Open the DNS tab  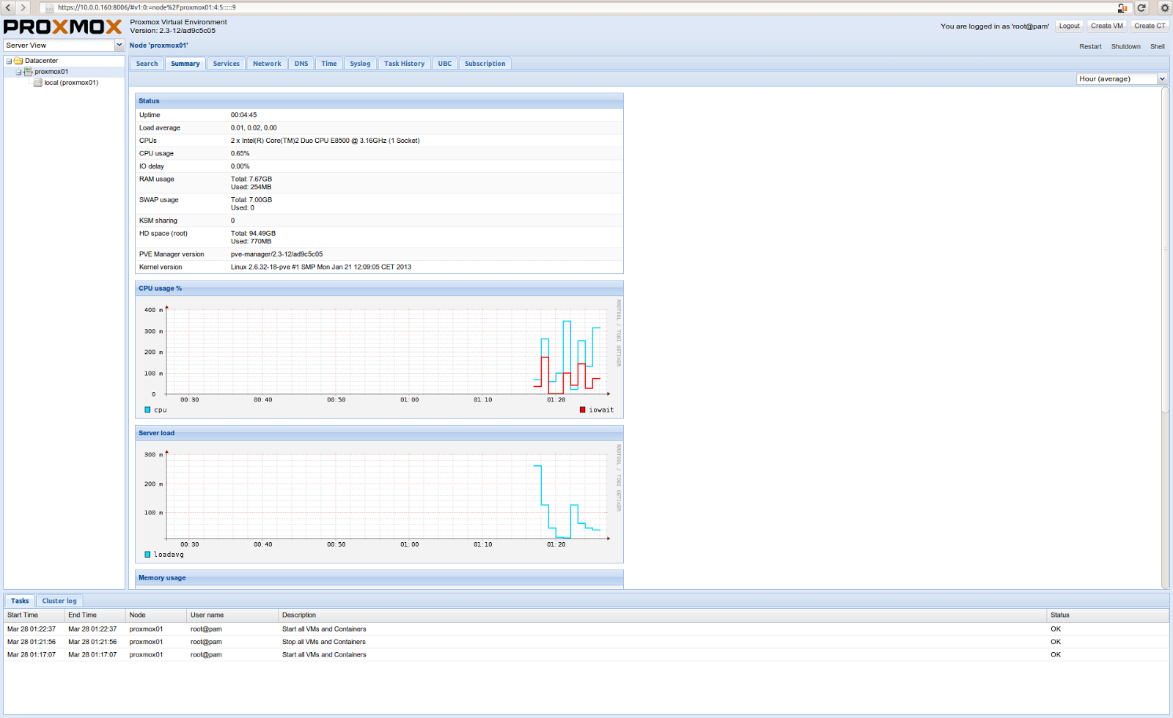point(301,64)
